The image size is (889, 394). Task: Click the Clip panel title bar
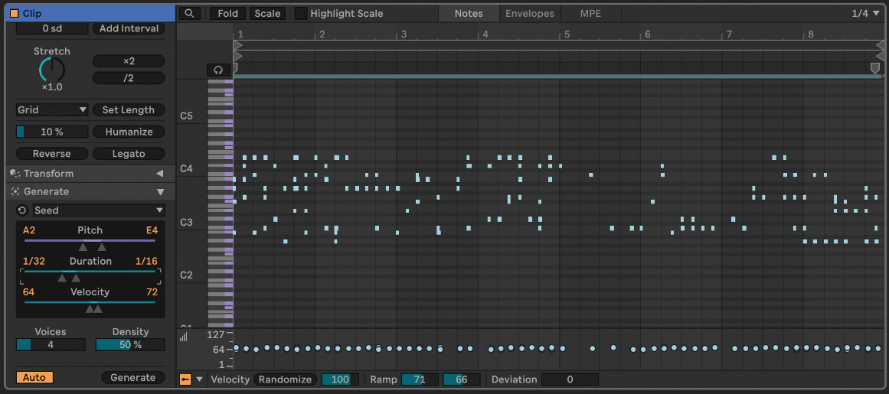tap(90, 13)
